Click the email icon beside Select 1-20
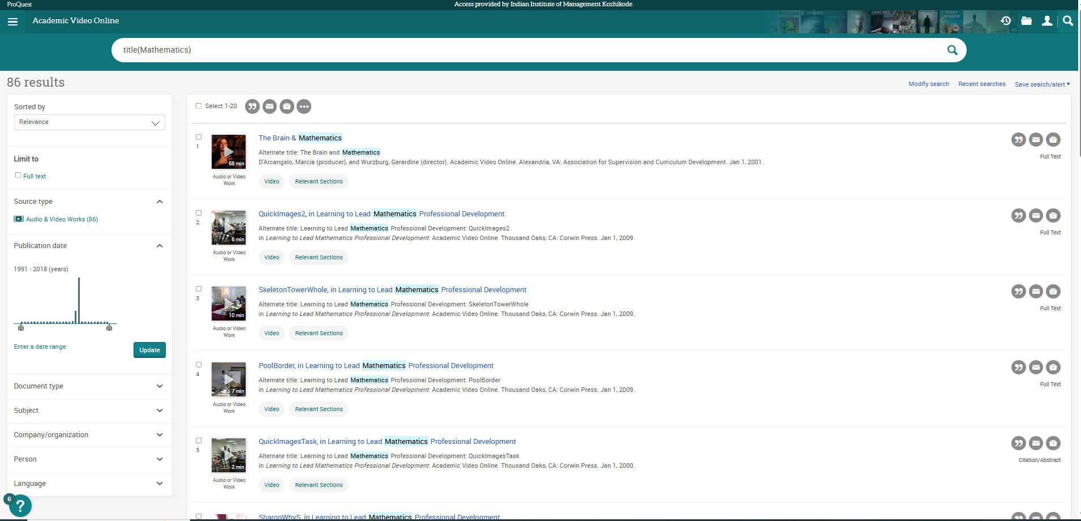The height and width of the screenshot is (521, 1081). (270, 106)
